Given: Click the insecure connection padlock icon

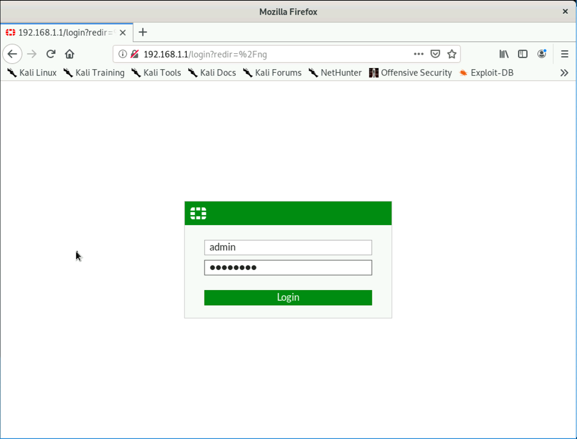Looking at the screenshot, I should tap(135, 54).
